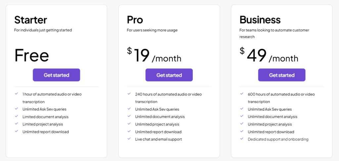Click checkmark next to Limited project analysis
Image resolution: width=339 pixels, height=161 pixels.
17,124
